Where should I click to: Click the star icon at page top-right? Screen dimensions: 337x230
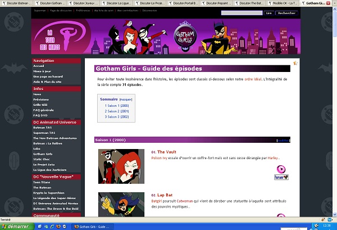tap(295, 63)
